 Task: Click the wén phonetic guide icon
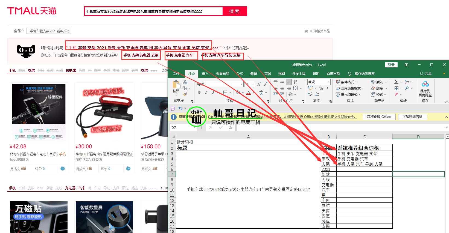pyautogui.click(x=261, y=92)
